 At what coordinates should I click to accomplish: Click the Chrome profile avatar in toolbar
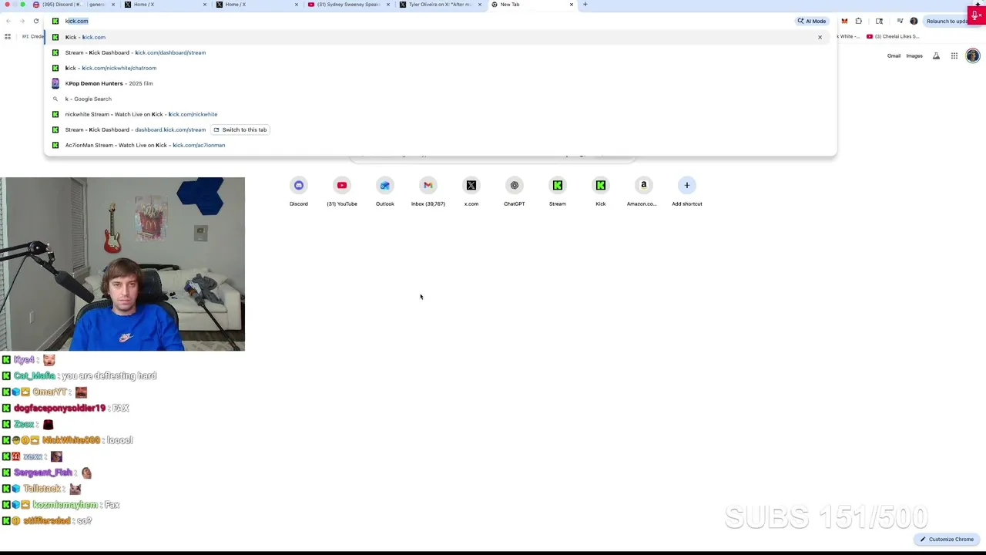point(914,21)
